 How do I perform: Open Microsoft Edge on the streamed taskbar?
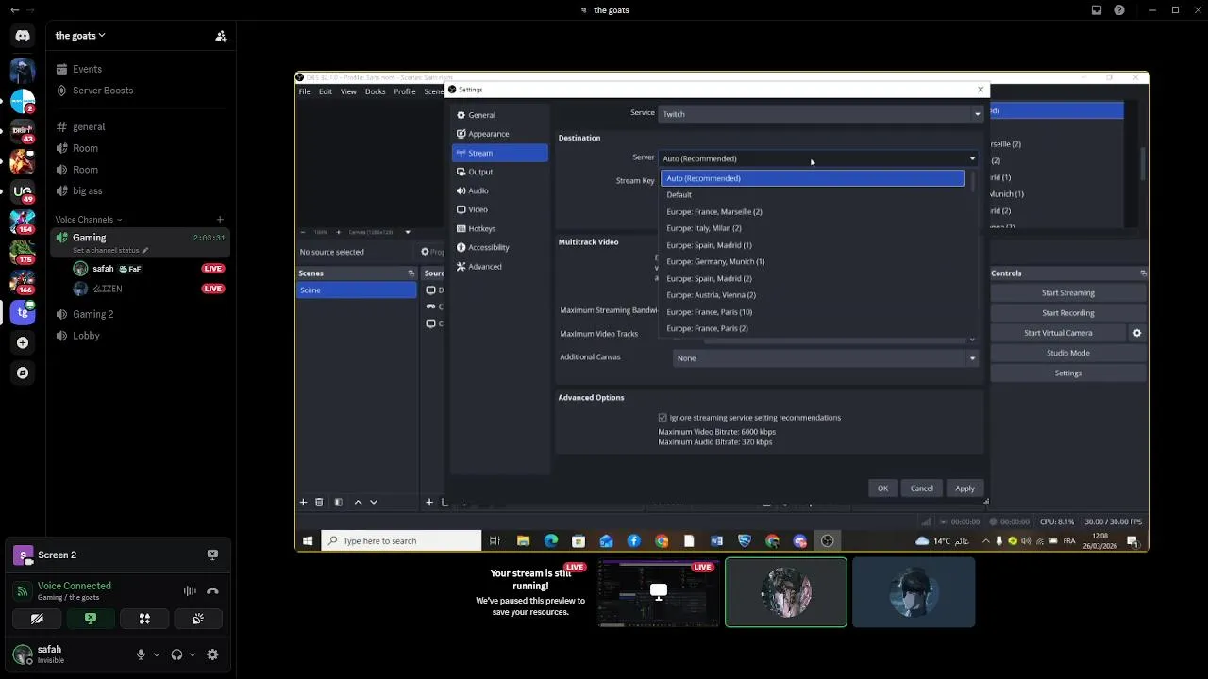pyautogui.click(x=551, y=541)
